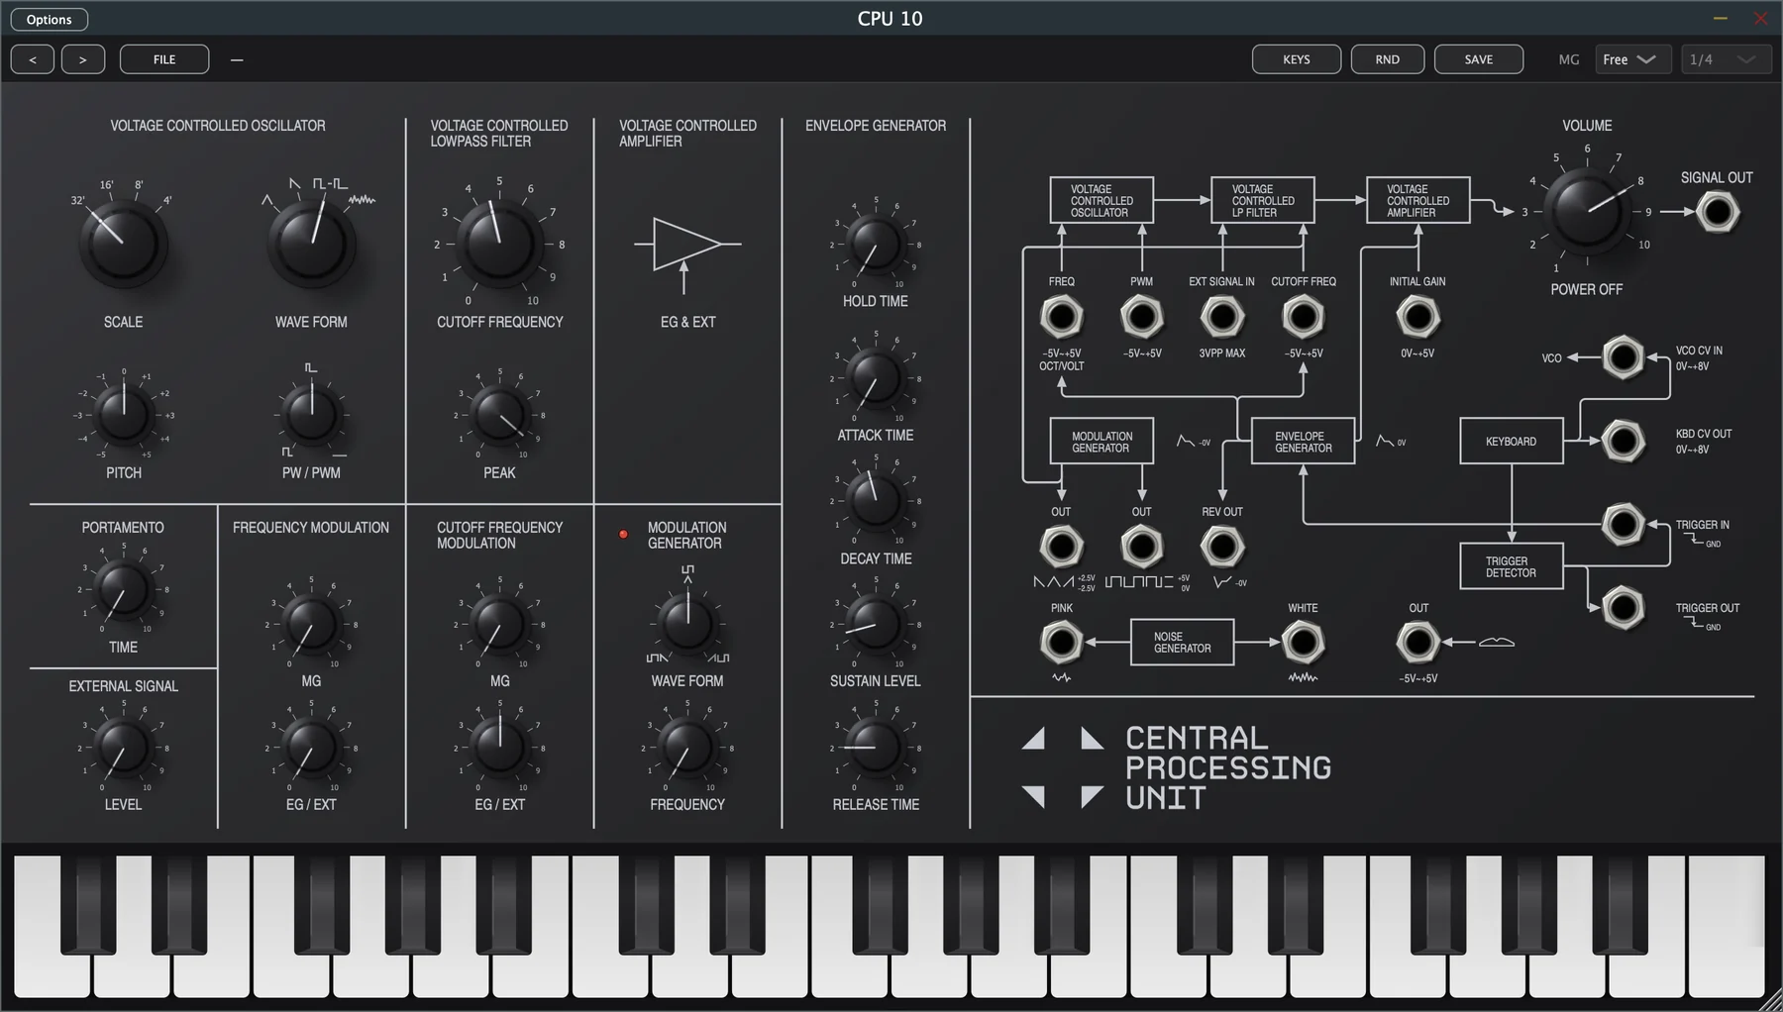Click the CUTOFF FREQ input jack
The height and width of the screenshot is (1012, 1783).
(1303, 317)
